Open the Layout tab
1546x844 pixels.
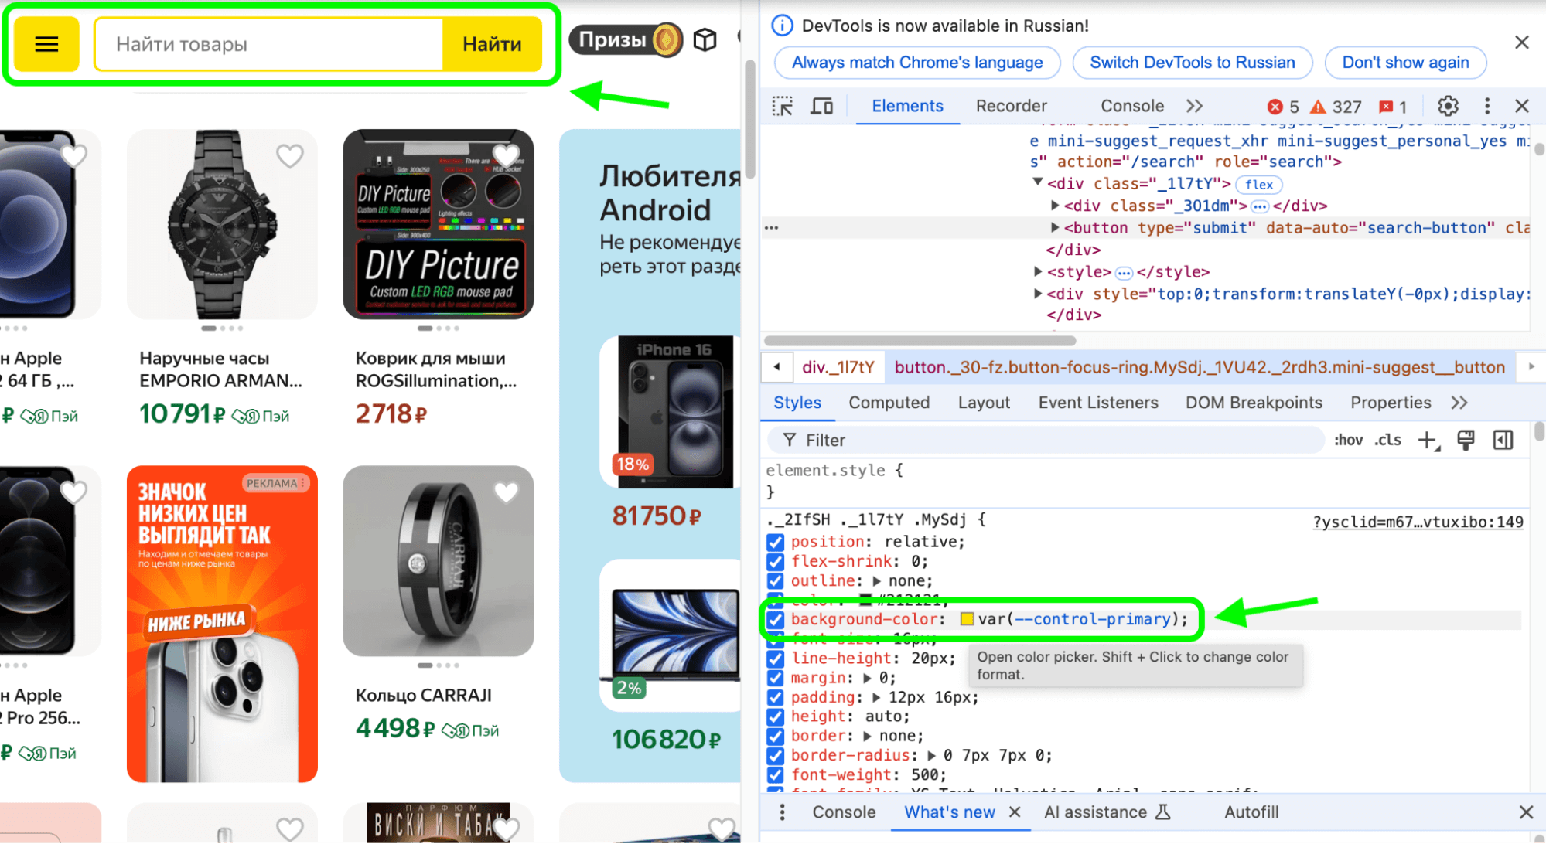(984, 403)
